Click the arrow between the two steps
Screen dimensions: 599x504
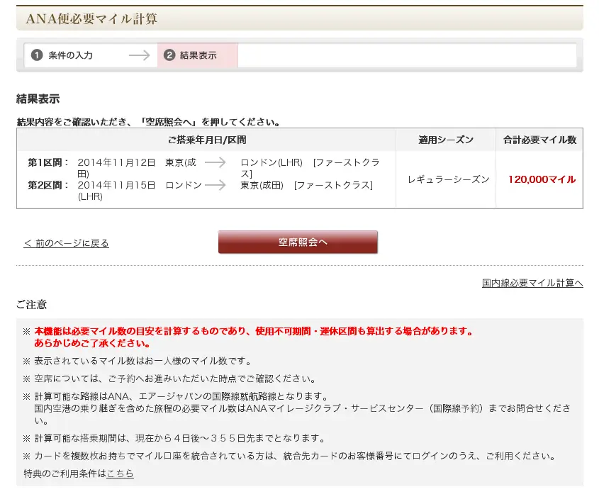click(139, 55)
